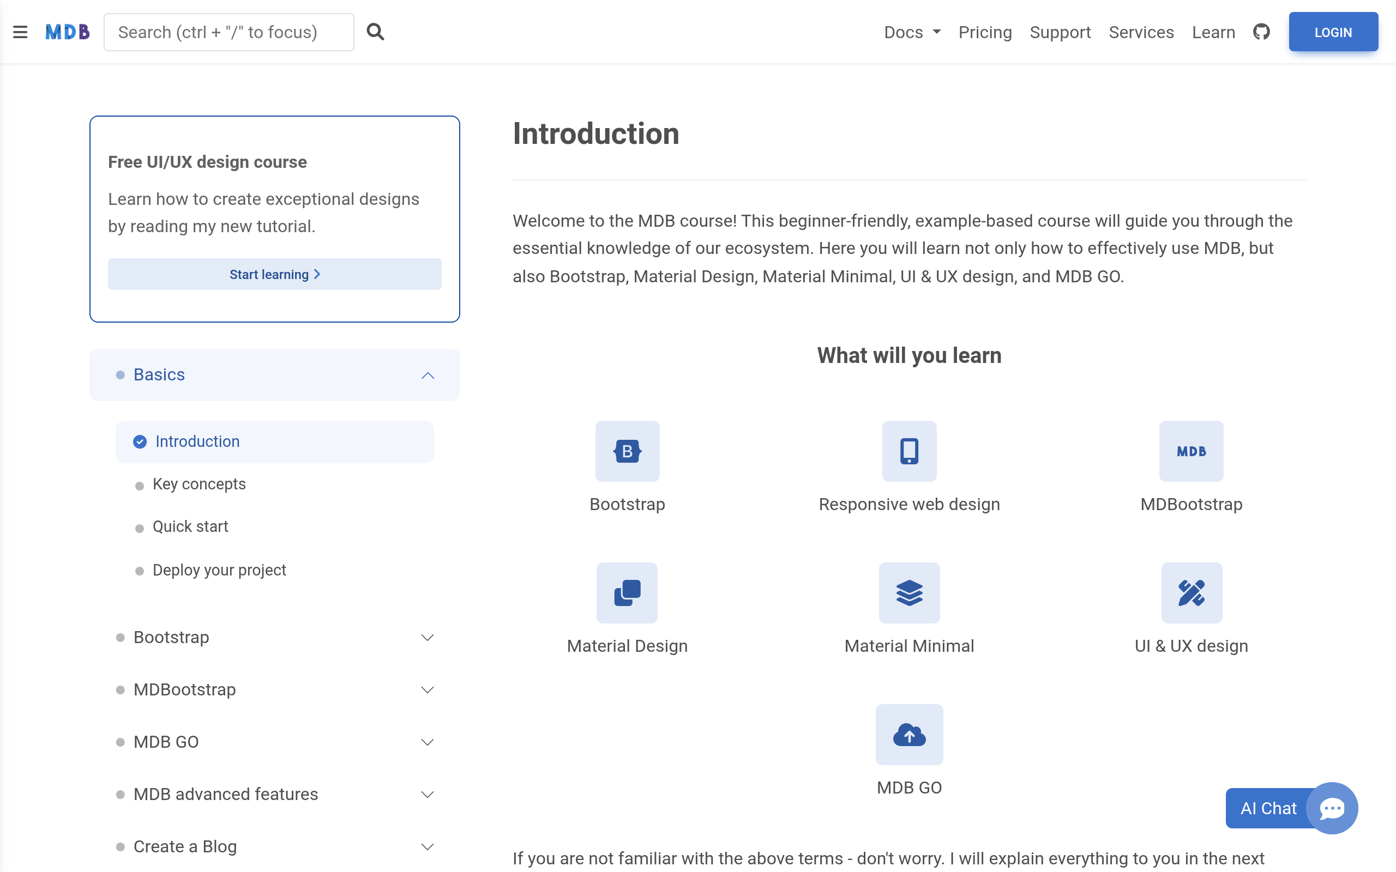Open the Key concepts lesson
This screenshot has height=872, width=1396.
199,484
